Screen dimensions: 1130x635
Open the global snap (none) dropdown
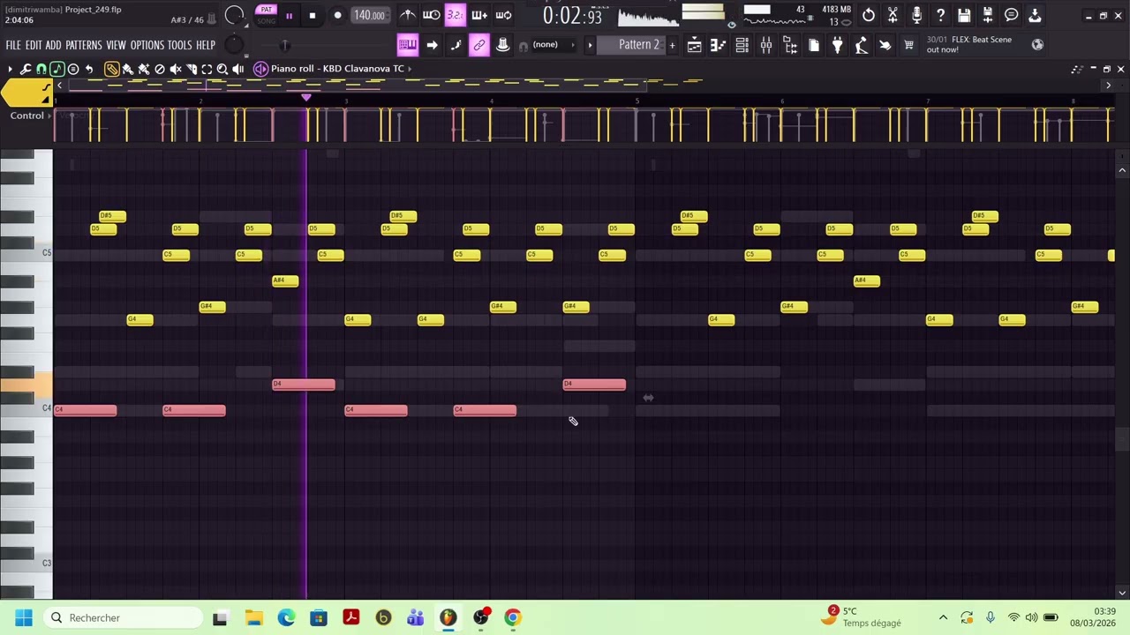tap(552, 45)
